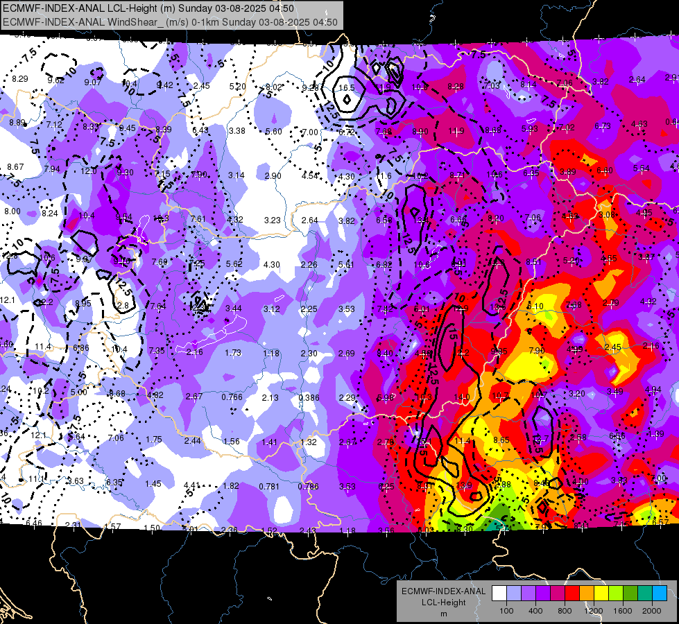This screenshot has width=679, height=624.
Task: Click the wind shear value 6.60 on the map
Action: pos(605,171)
